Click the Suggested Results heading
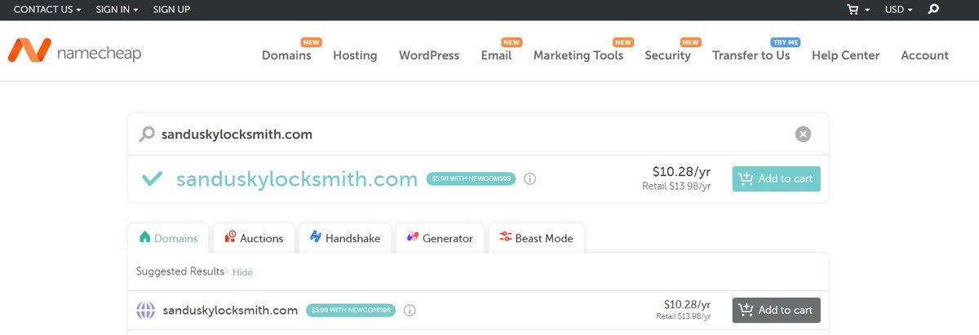 point(180,271)
